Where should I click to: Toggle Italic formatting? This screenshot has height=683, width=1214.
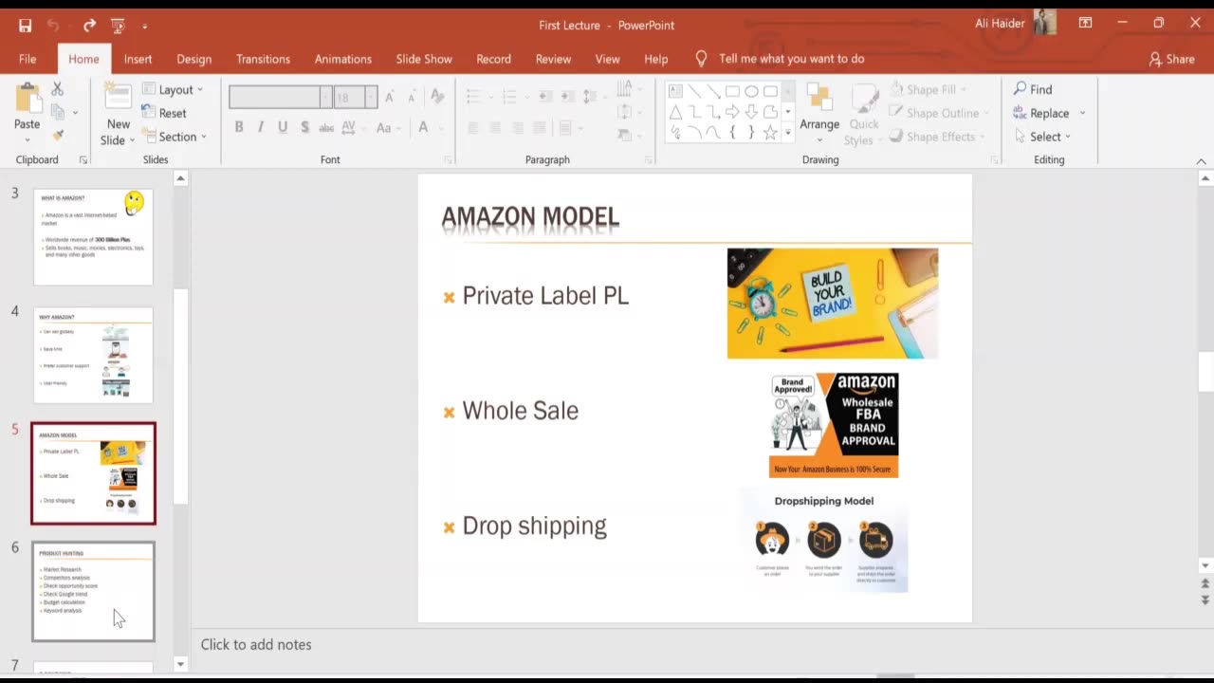click(261, 127)
